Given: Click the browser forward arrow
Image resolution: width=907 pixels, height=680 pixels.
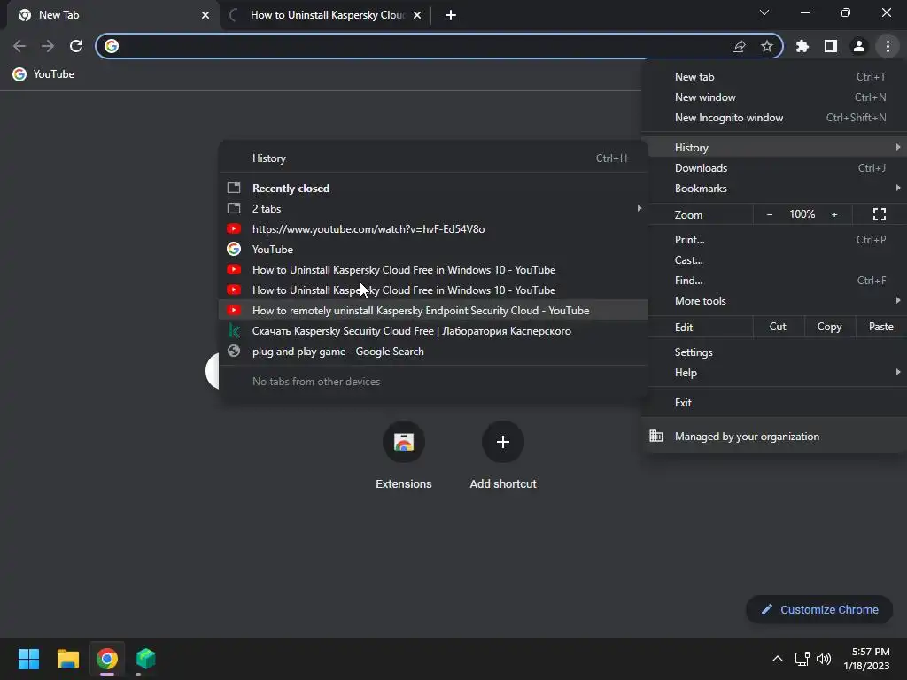Looking at the screenshot, I should click(48, 46).
